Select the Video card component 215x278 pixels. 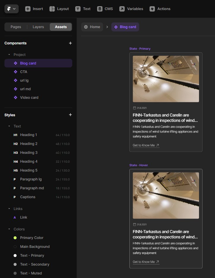point(38,98)
